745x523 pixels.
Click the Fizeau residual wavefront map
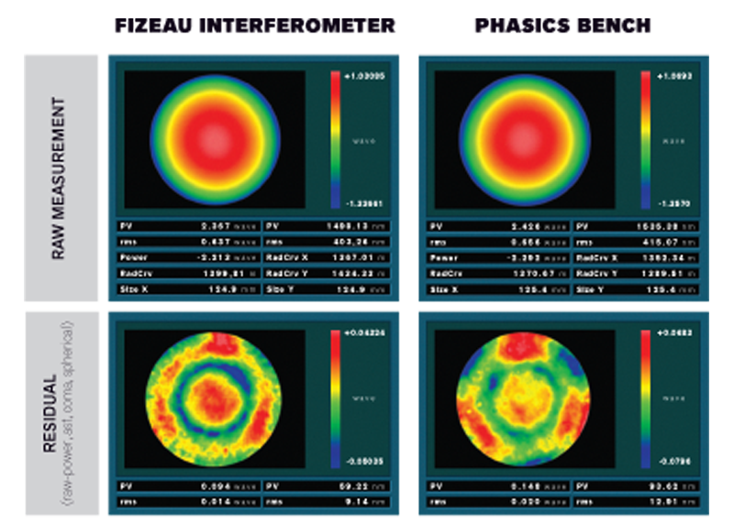point(215,399)
